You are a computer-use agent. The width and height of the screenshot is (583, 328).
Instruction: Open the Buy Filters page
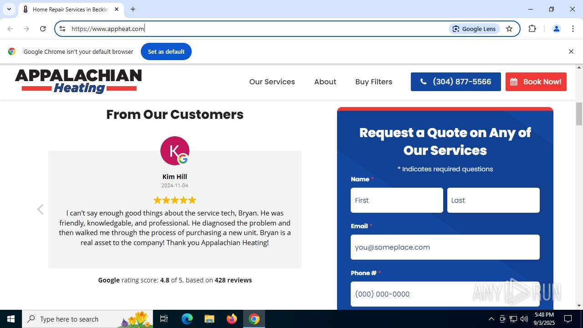374,82
